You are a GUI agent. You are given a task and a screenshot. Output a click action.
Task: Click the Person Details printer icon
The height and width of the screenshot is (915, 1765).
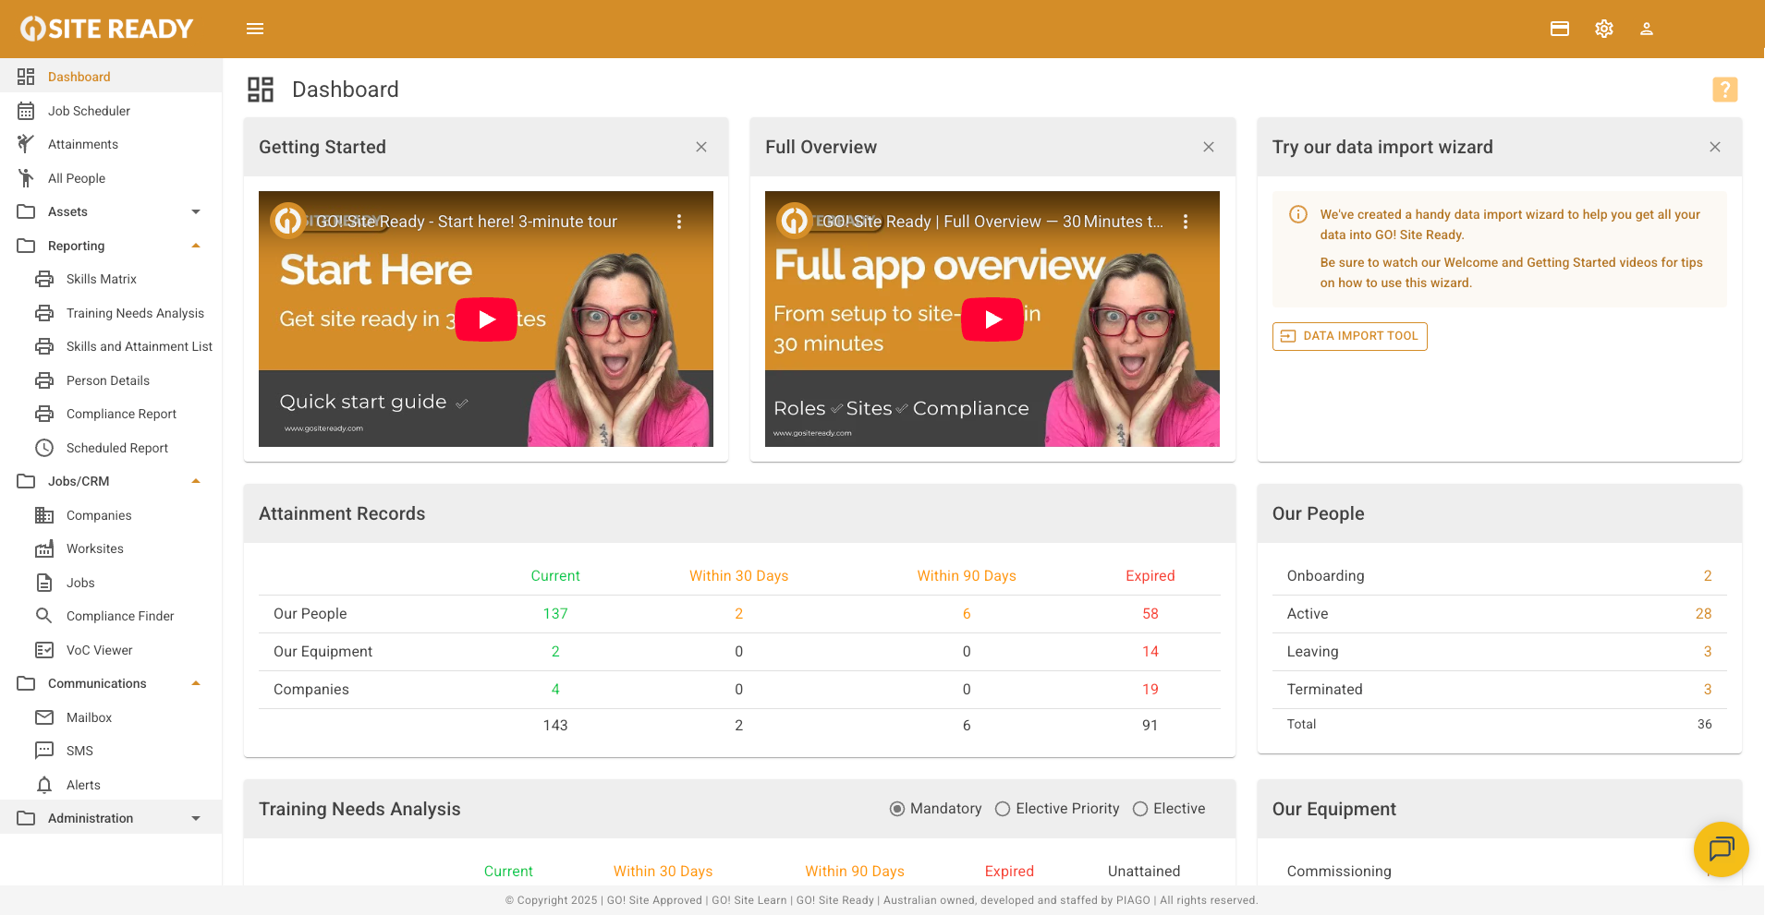coord(44,380)
